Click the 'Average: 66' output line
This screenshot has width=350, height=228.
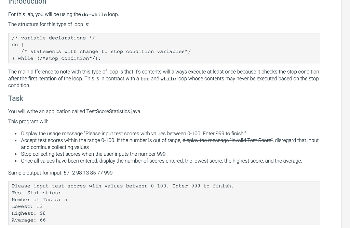point(29,220)
